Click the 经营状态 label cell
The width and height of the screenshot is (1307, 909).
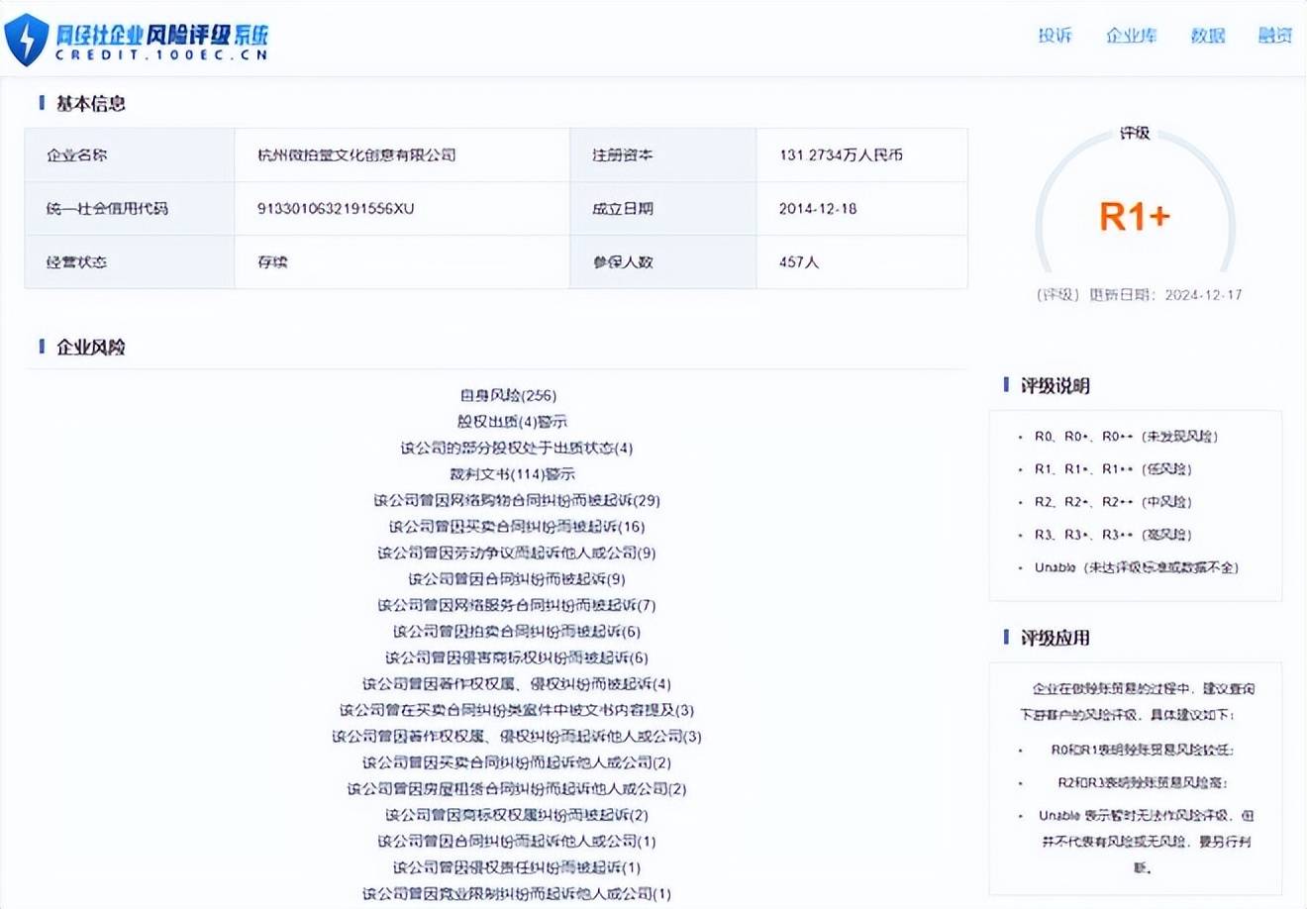click(x=130, y=262)
